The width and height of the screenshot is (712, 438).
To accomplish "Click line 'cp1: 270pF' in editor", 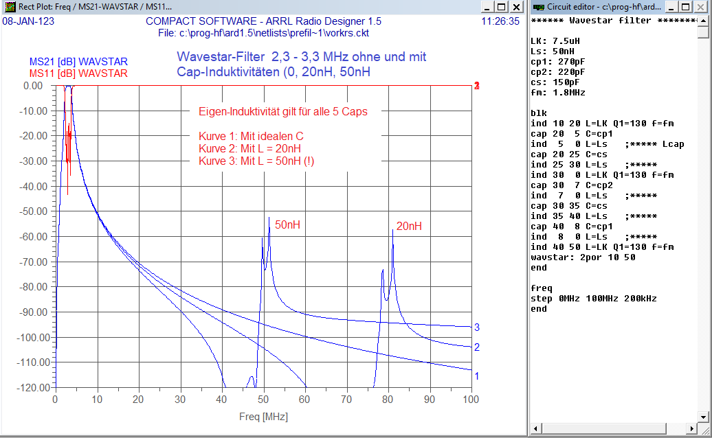I will click(x=557, y=62).
